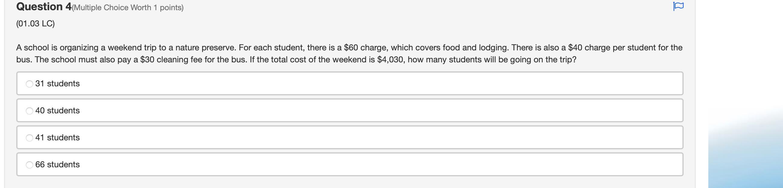Click empty space inside the 66 students box
783x188 pixels.
pos(365,164)
